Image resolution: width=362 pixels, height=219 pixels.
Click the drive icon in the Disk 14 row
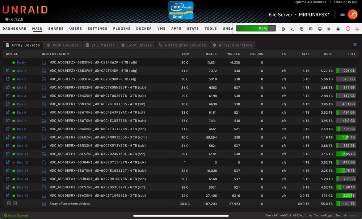tap(44, 179)
